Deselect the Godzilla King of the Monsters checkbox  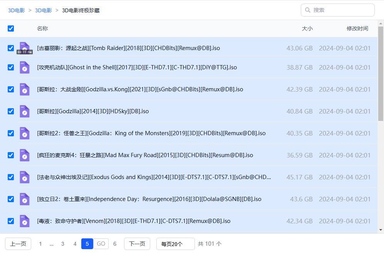(x=11, y=133)
